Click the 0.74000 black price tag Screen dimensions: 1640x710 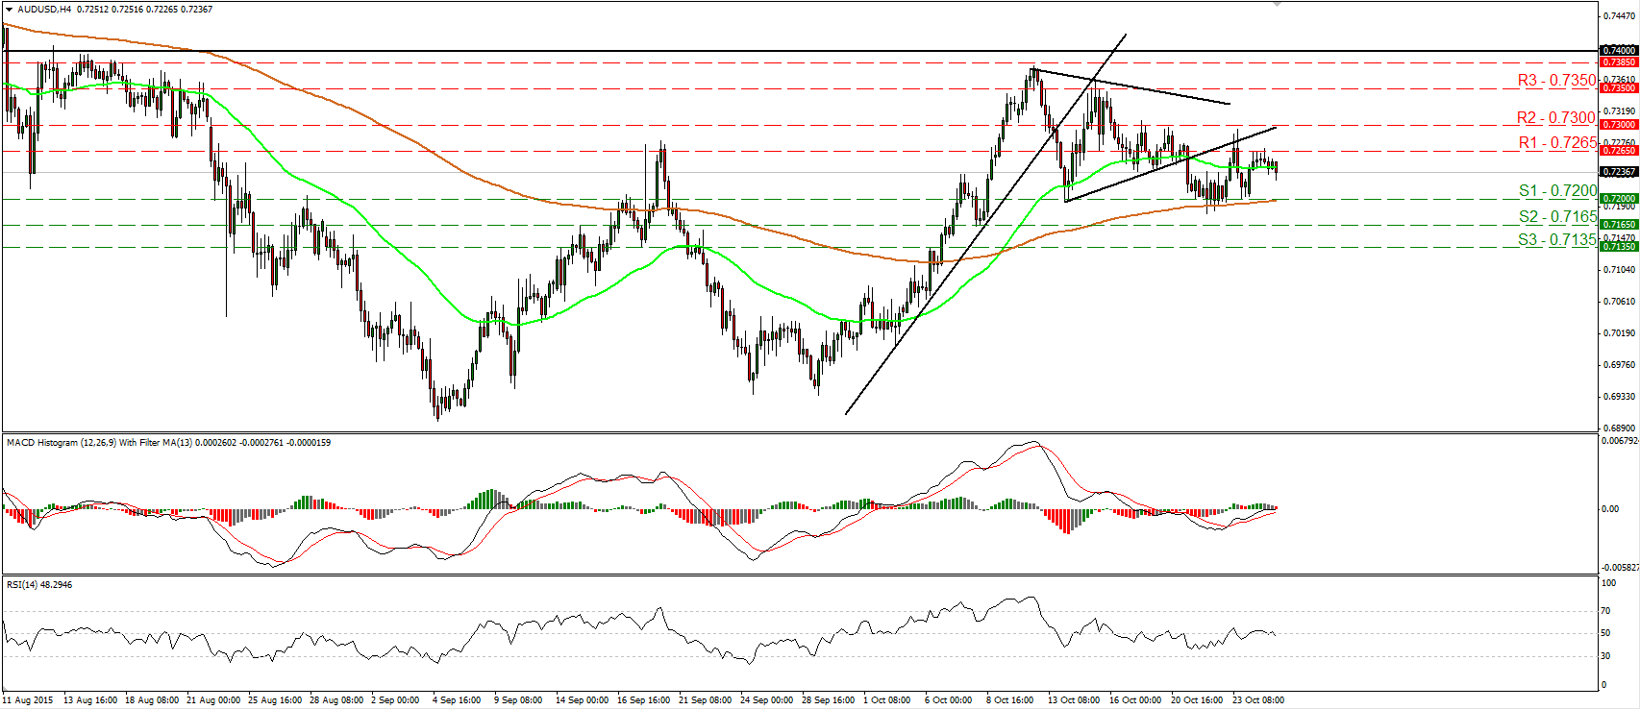pos(1619,50)
